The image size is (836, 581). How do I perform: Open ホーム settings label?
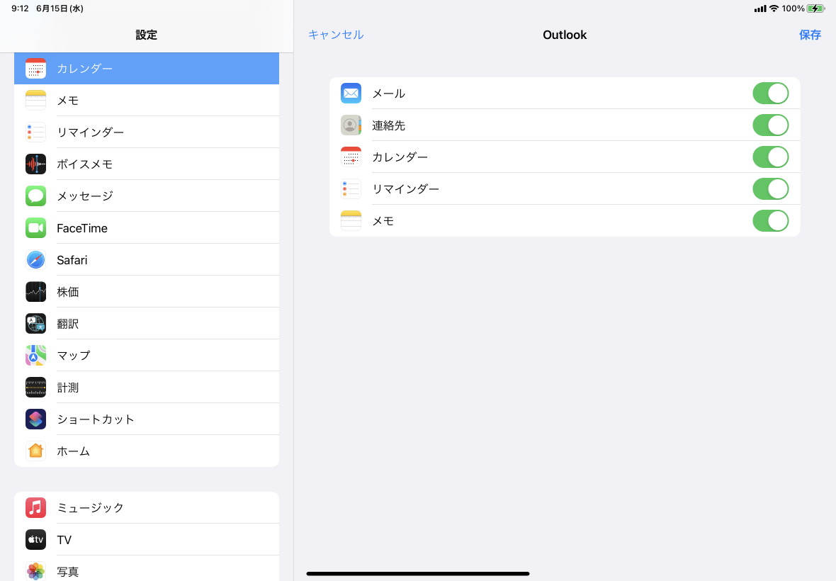74,451
